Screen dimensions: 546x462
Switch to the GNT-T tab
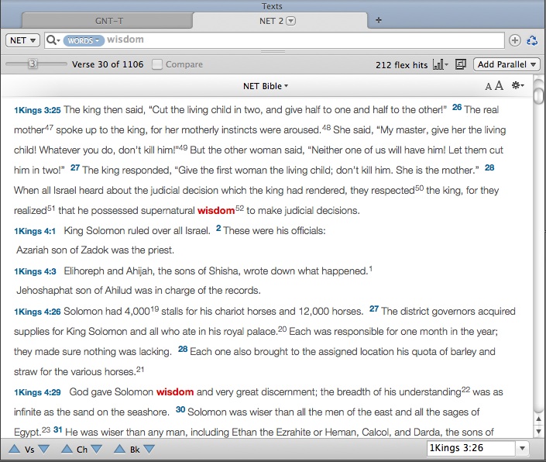pos(106,21)
